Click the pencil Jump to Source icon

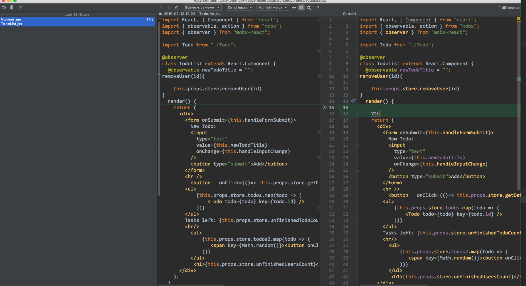coord(176,7)
